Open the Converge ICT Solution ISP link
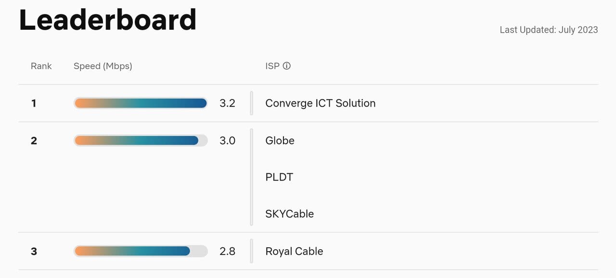 pos(320,103)
